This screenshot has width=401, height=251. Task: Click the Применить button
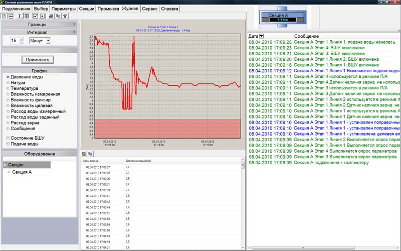37,60
